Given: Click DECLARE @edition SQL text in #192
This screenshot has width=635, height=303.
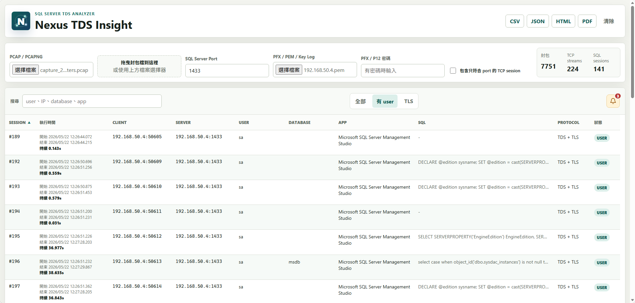Looking at the screenshot, I should [484, 162].
